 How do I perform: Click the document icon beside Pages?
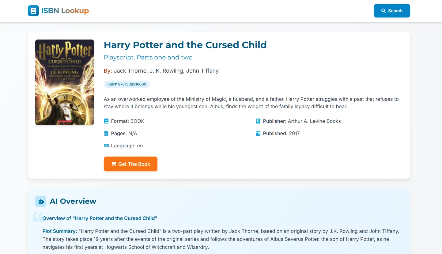pyautogui.click(x=106, y=133)
